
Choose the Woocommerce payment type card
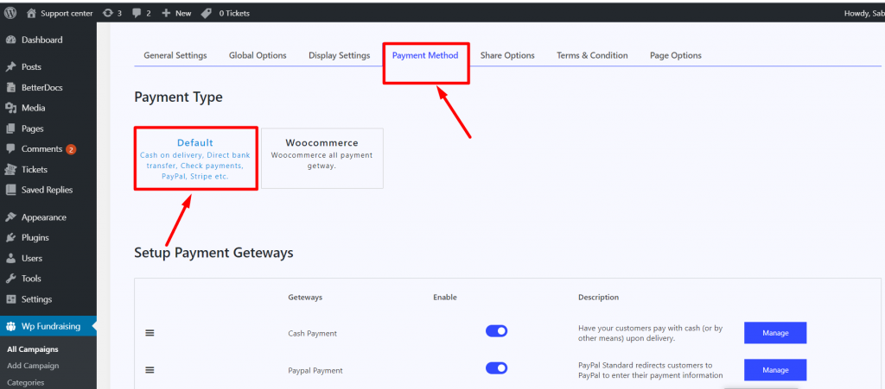tap(322, 158)
